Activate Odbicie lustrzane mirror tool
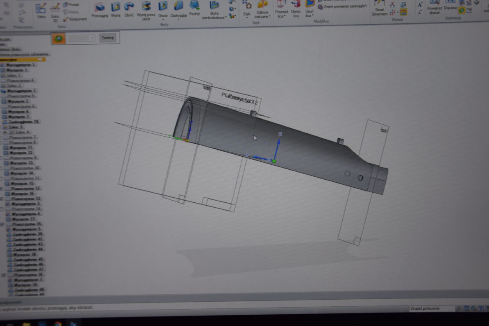Screen dimensions: 489x326 (x=262, y=9)
